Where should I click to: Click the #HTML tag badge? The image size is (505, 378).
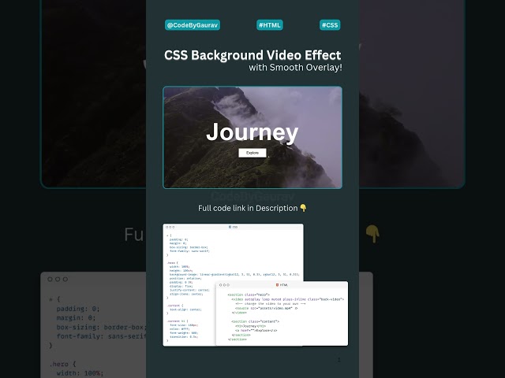270,25
